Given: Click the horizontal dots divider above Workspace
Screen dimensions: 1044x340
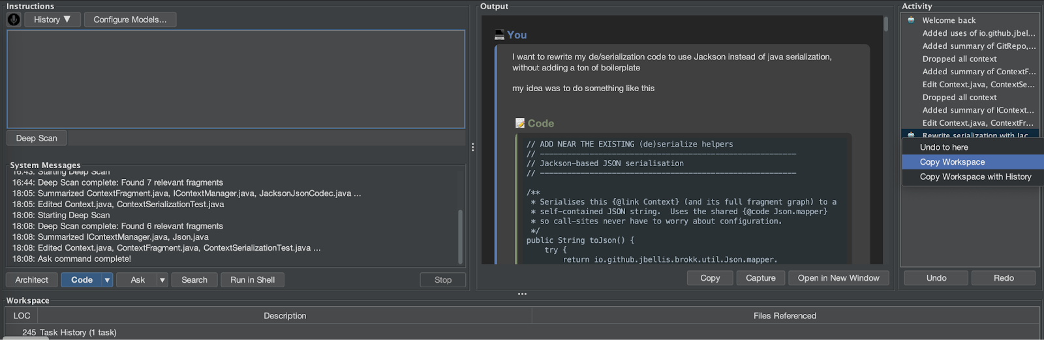Looking at the screenshot, I should click(522, 294).
